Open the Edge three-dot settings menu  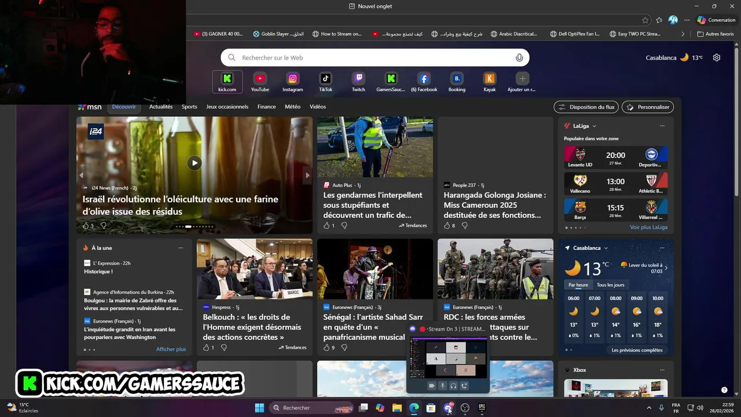point(687,20)
